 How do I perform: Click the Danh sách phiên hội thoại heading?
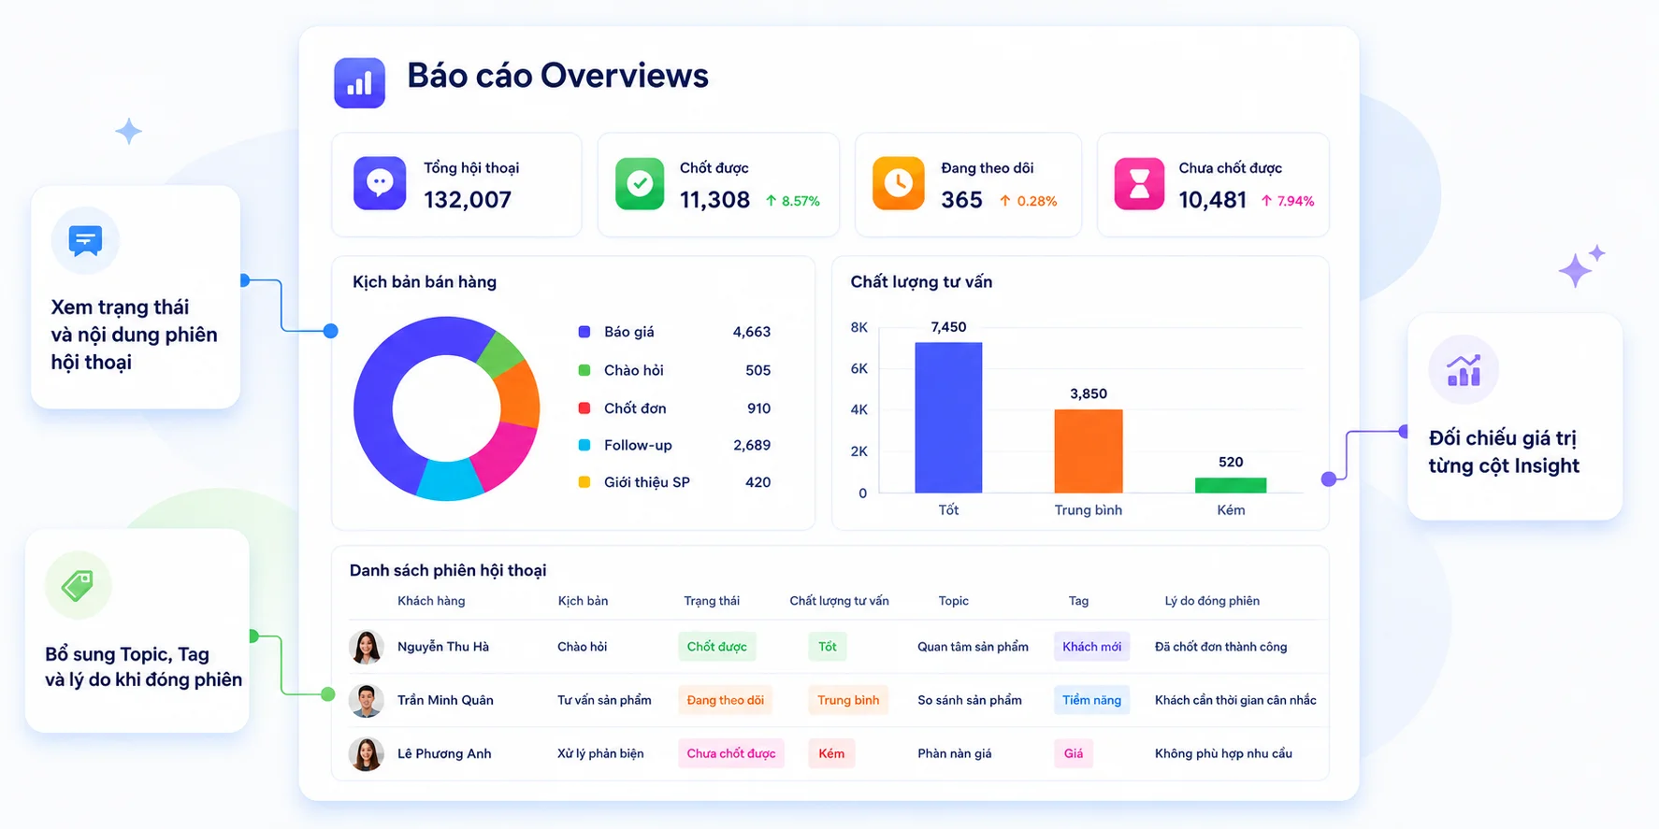click(448, 570)
